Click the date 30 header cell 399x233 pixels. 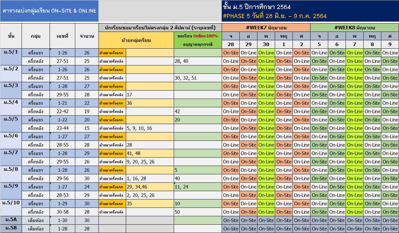(266, 44)
